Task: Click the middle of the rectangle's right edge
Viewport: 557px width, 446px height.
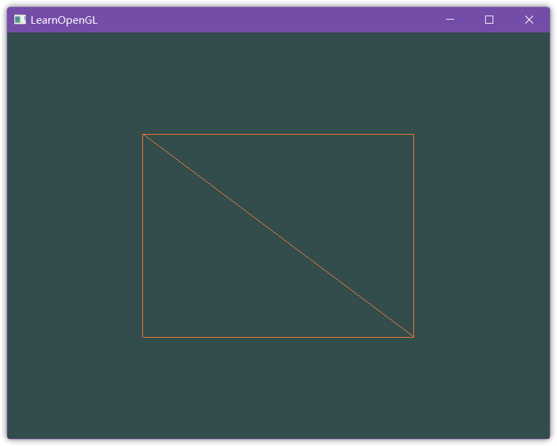Action: tap(413, 236)
